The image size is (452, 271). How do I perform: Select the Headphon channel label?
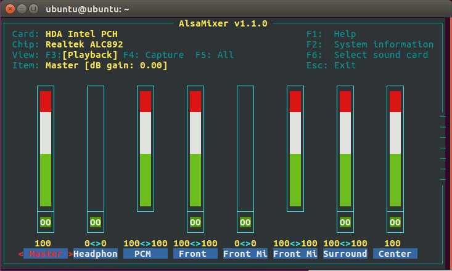(x=96, y=254)
